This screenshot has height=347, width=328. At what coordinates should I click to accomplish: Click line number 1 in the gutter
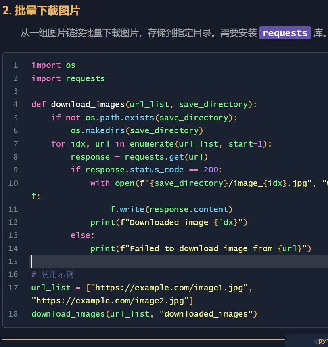(x=15, y=65)
